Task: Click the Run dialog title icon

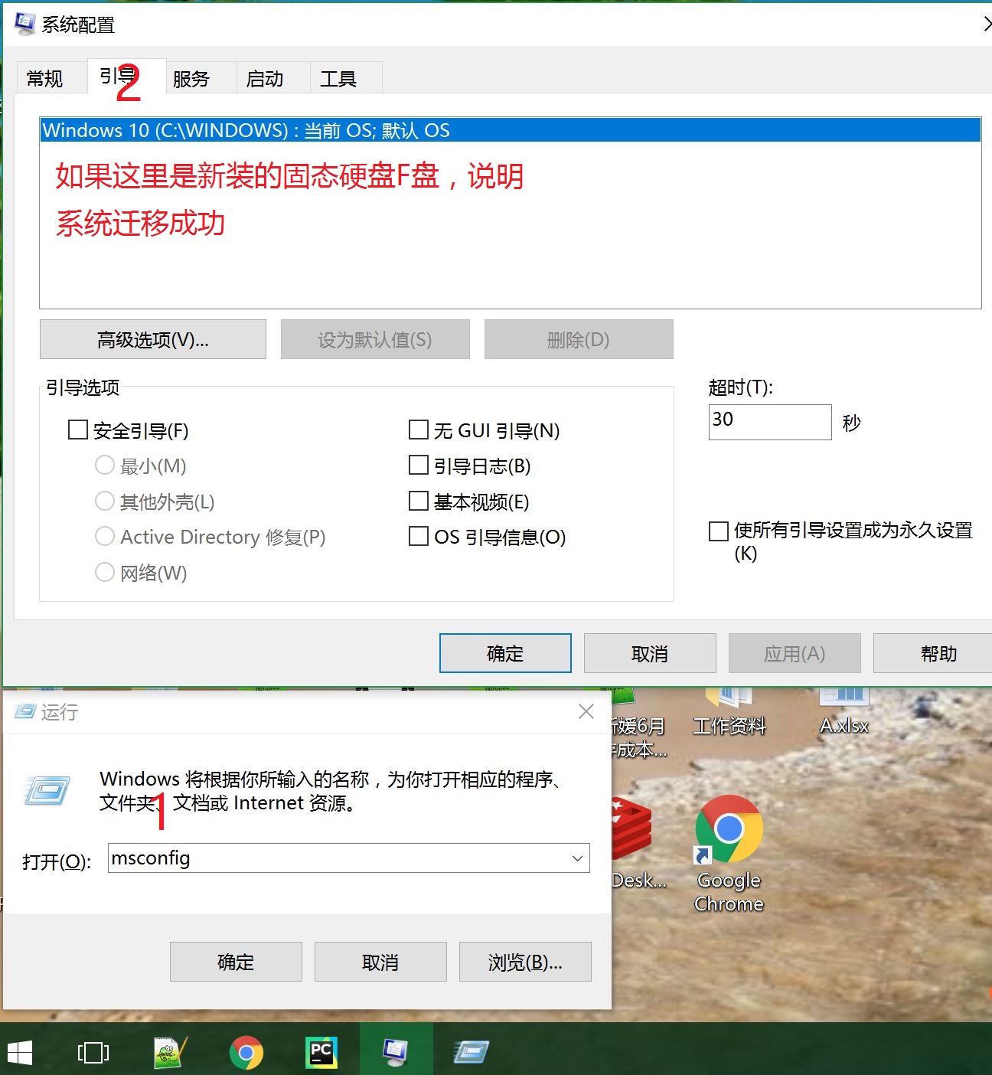Action: (25, 712)
